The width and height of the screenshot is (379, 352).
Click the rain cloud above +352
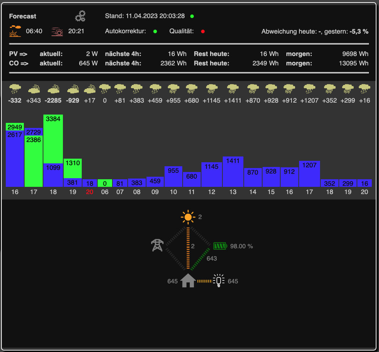click(330, 89)
